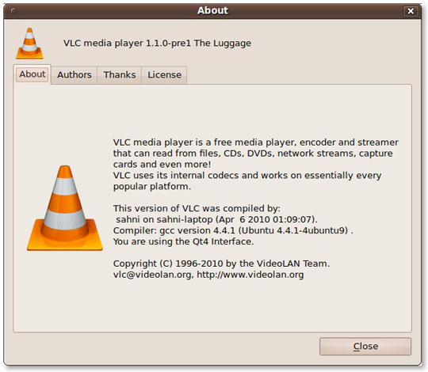The image size is (428, 372).
Task: Click the 'popular platform.' text line
Action: point(152,187)
